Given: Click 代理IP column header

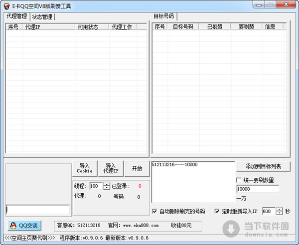Looking at the screenshot, I should 49,27.
